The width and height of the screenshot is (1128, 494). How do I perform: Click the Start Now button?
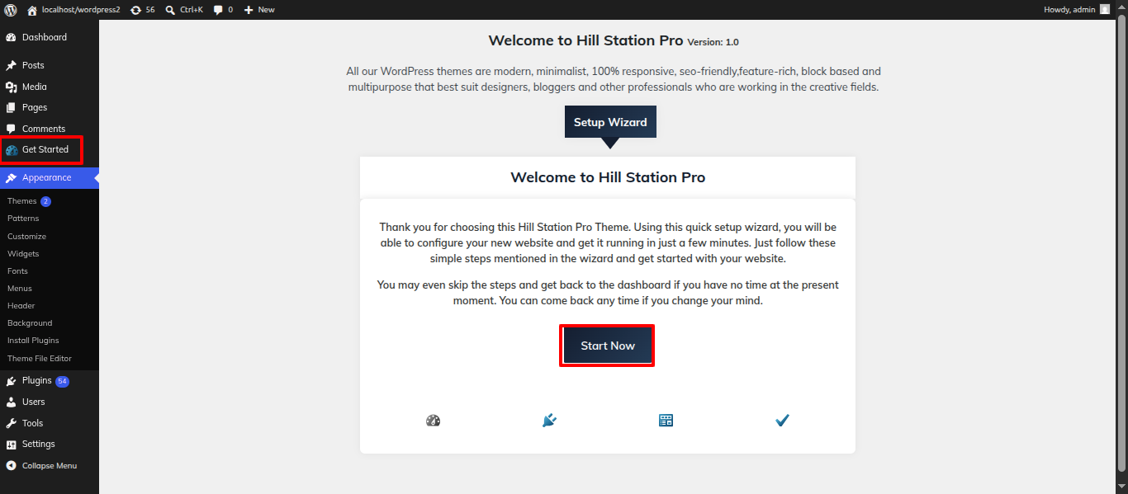[x=608, y=346]
